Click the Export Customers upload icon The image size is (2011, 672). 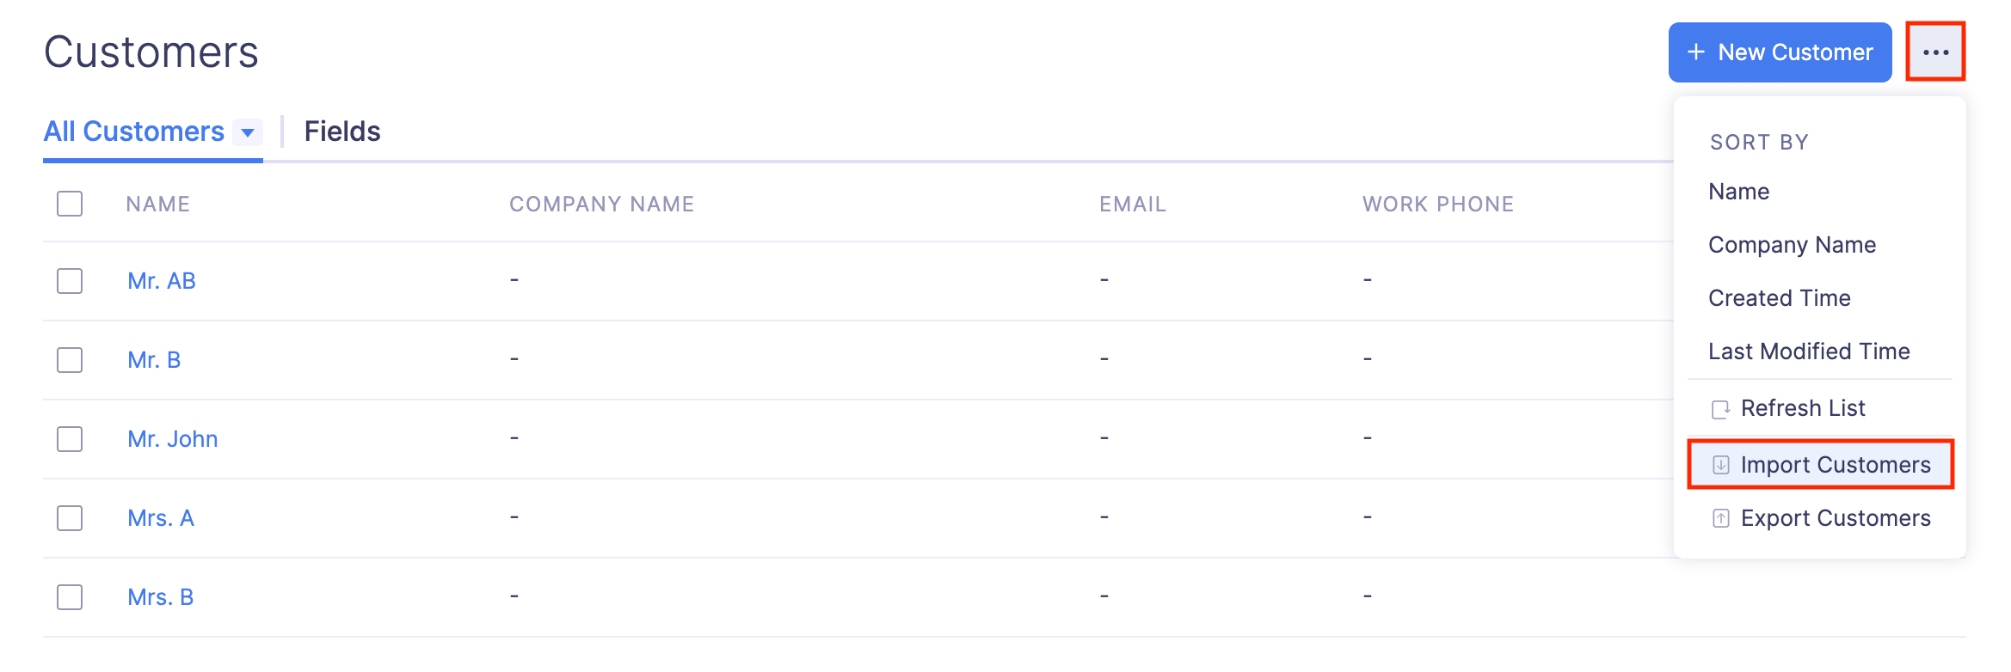pyautogui.click(x=1720, y=518)
